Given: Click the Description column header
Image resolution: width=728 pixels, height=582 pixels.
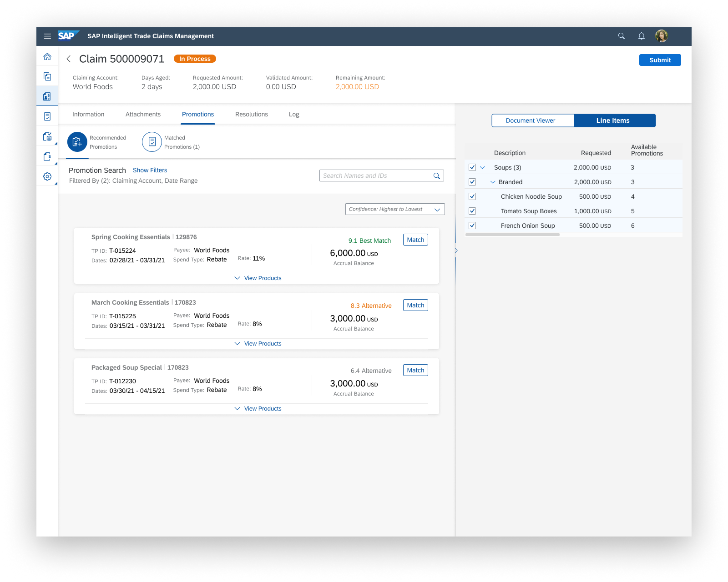Looking at the screenshot, I should (510, 153).
